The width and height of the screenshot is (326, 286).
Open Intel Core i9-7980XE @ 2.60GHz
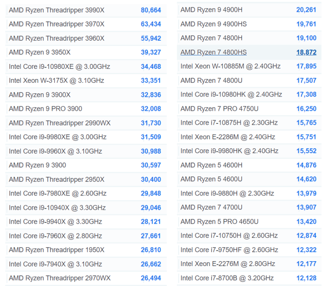57,194
